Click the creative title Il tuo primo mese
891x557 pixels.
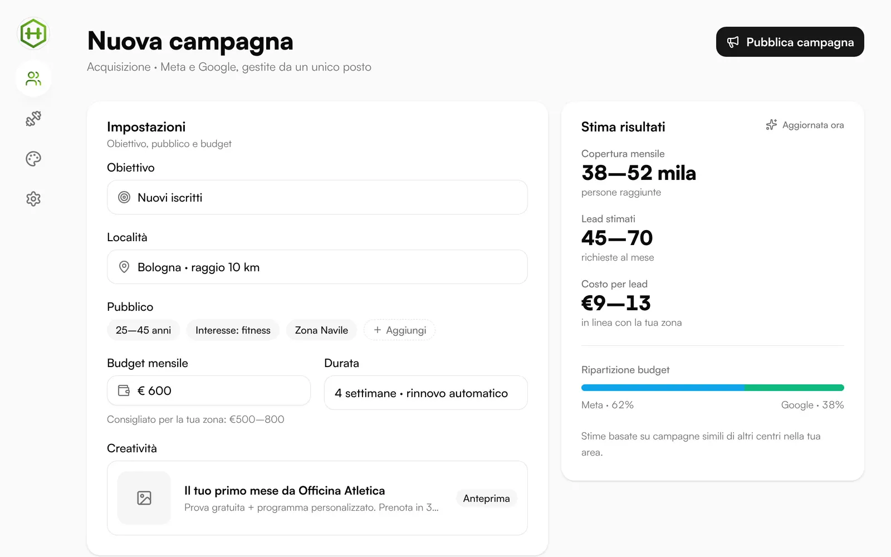pos(285,490)
